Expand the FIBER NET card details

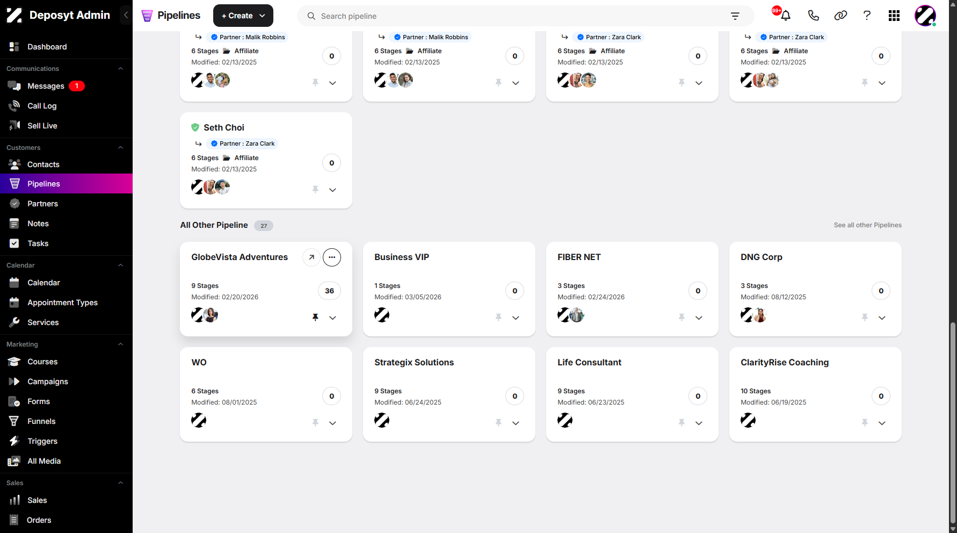(x=699, y=318)
